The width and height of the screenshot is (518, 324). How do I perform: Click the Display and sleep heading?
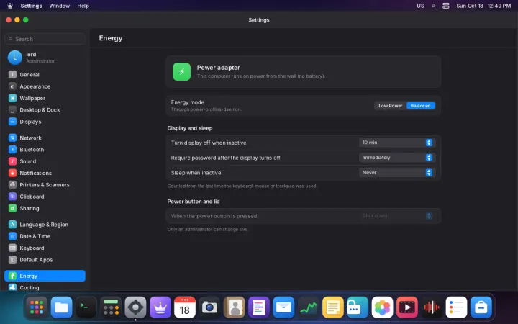[x=190, y=128]
